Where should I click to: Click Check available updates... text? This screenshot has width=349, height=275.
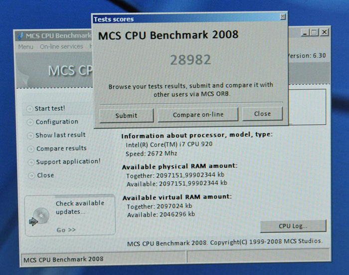[x=80, y=207]
